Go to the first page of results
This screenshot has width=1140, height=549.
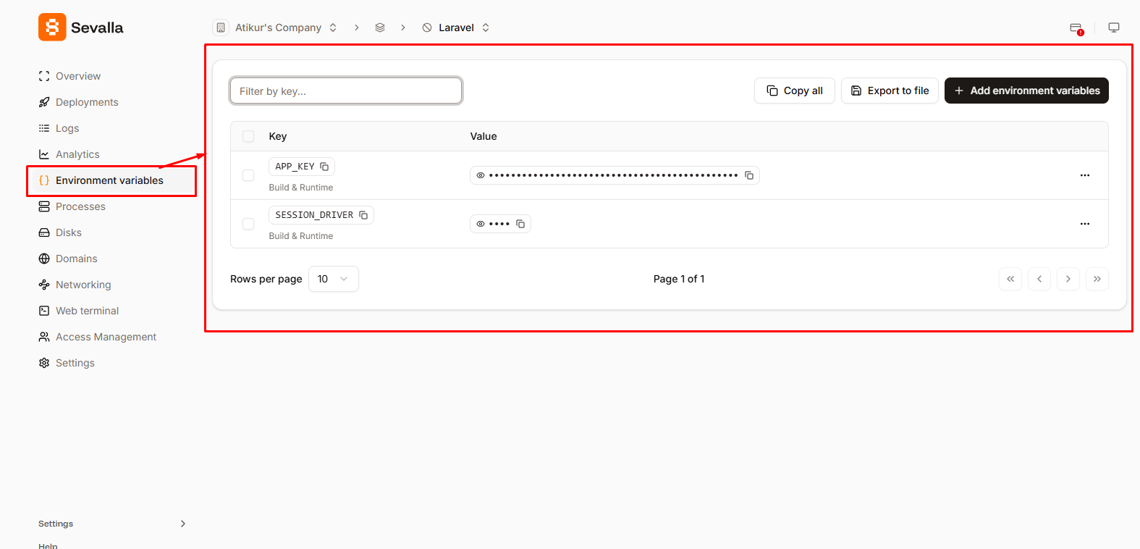click(1010, 279)
